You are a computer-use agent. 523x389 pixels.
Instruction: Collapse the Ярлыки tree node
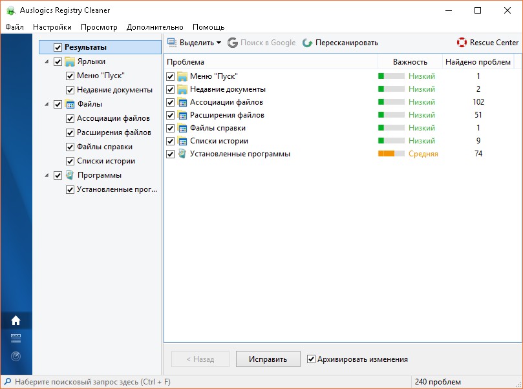(x=47, y=61)
